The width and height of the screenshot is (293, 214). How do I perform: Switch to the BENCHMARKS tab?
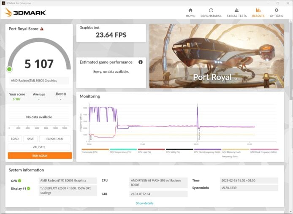point(211,13)
